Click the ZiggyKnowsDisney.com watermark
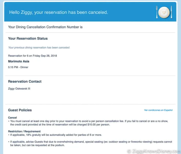The image size is (181, 154). (x=154, y=151)
